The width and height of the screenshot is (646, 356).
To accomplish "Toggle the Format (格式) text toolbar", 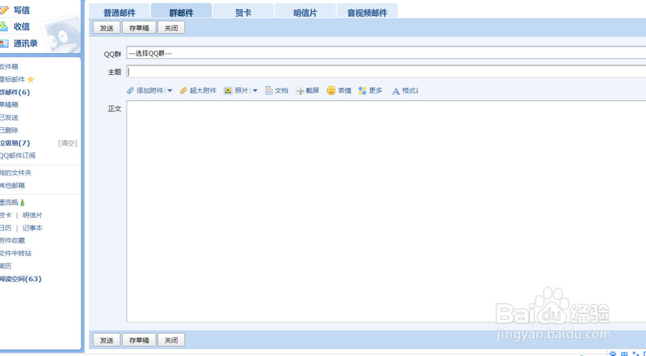I will click(405, 90).
